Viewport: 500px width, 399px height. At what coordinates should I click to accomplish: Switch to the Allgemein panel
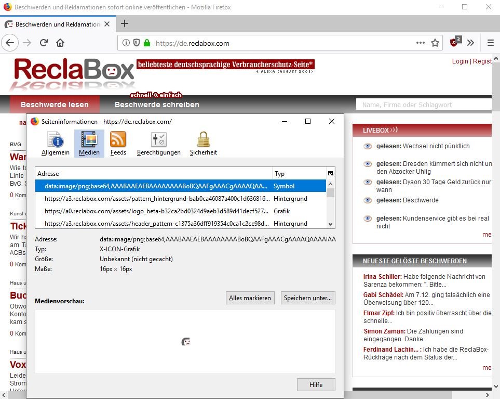[56, 144]
